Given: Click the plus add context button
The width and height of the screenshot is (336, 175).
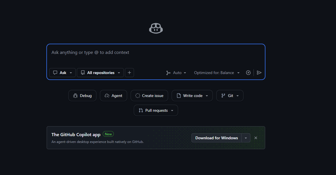Looking at the screenshot, I should coord(129,73).
